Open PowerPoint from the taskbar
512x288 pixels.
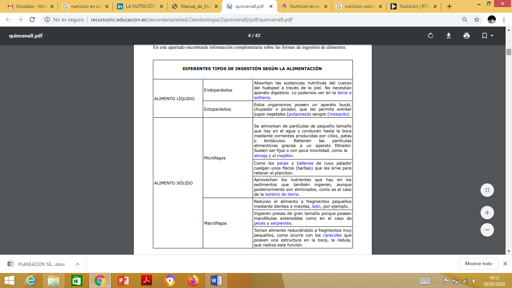[123, 280]
